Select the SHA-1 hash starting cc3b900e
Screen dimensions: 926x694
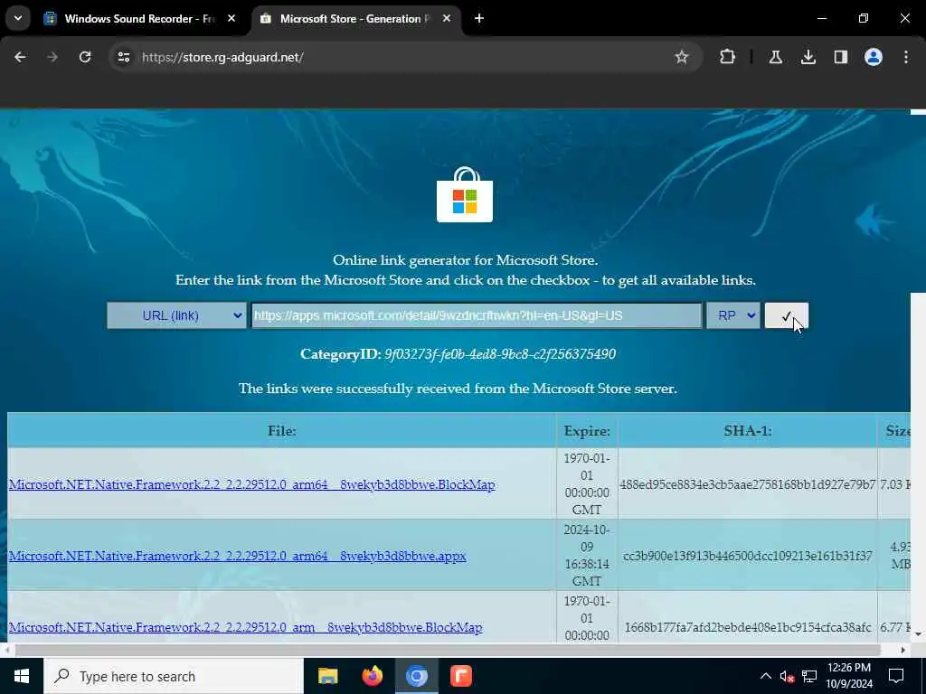748,556
